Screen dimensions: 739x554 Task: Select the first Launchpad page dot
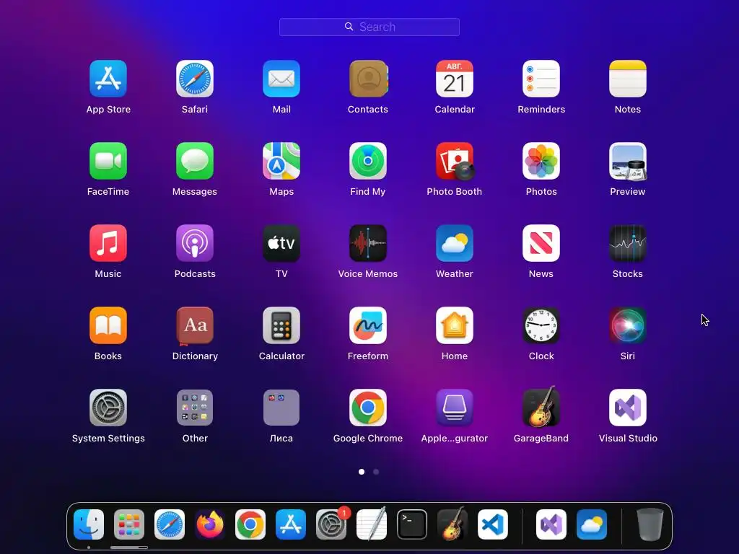(x=362, y=472)
